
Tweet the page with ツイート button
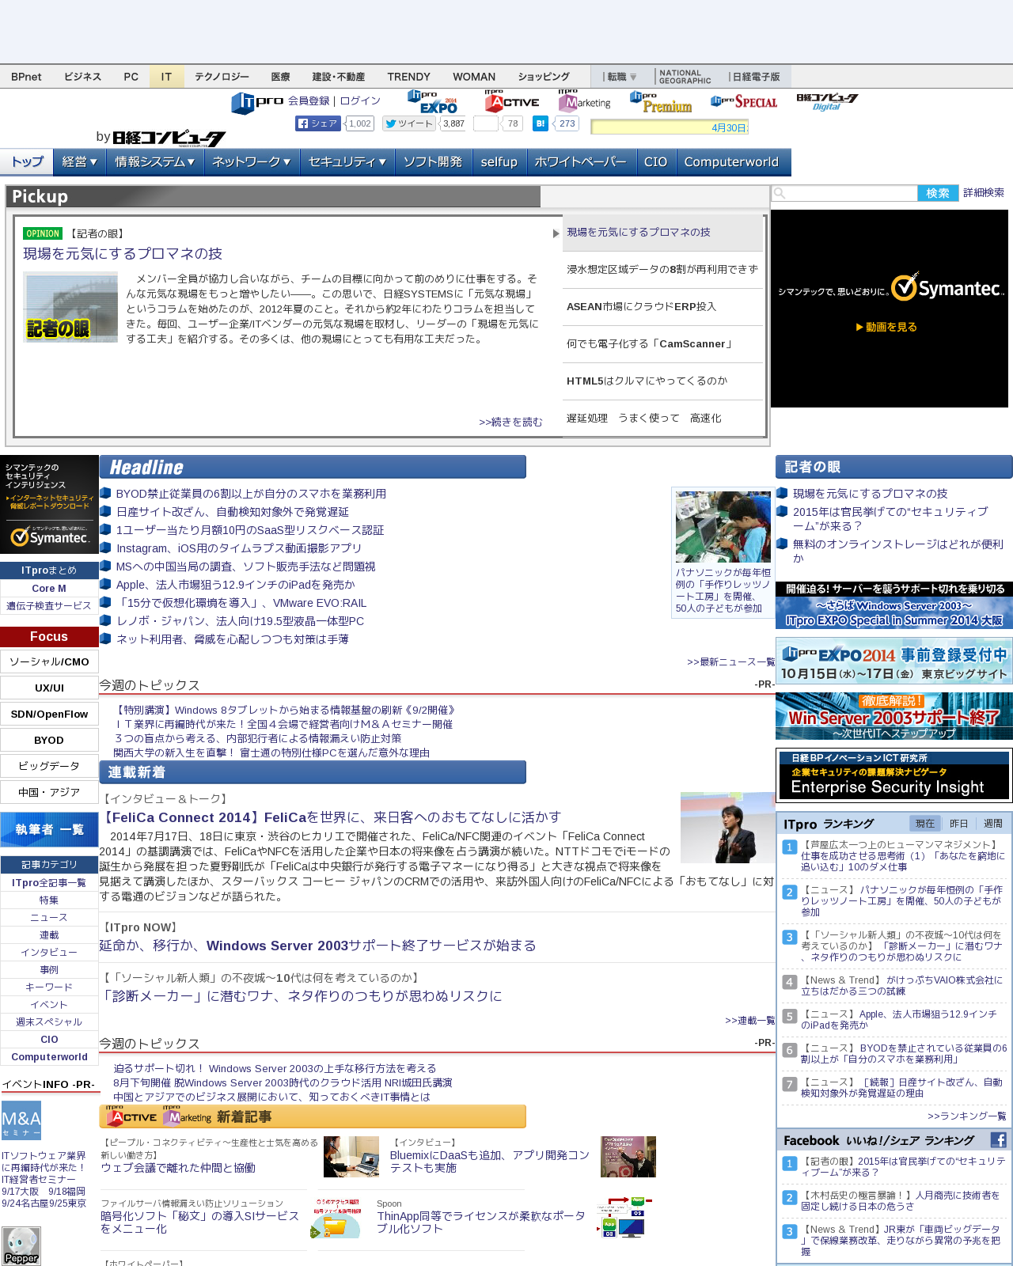(x=411, y=123)
